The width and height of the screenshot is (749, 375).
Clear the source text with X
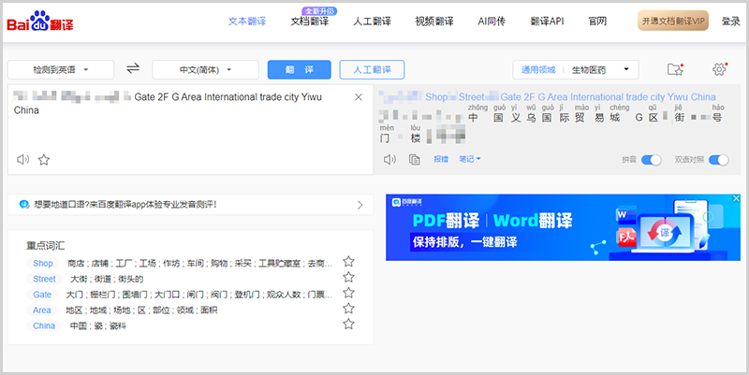(x=359, y=97)
